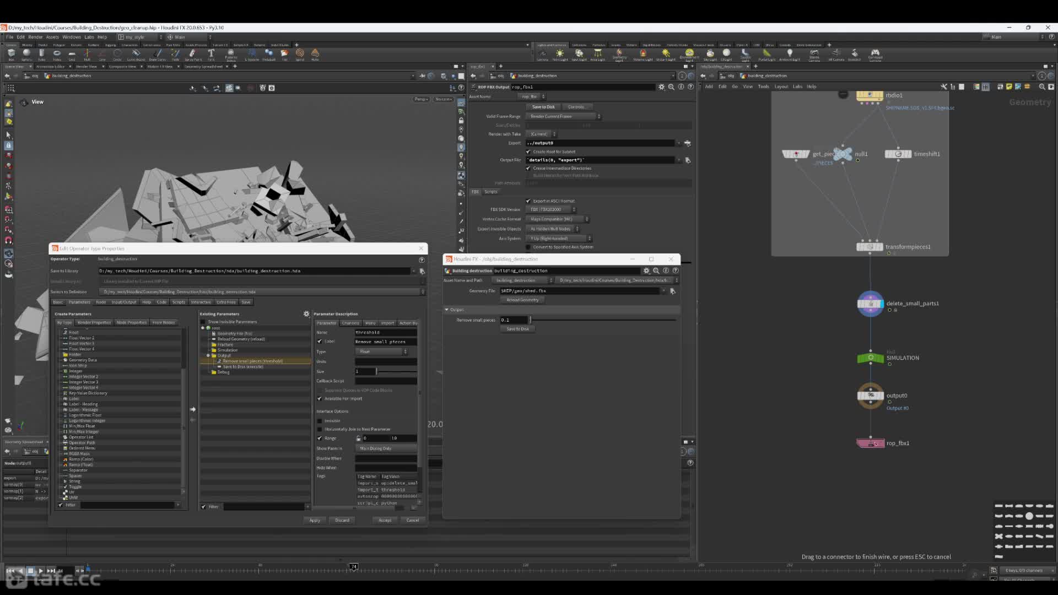Click the gear icon in the ROP FBX Output header
Screen dimensions: 1058x595
coord(661,87)
